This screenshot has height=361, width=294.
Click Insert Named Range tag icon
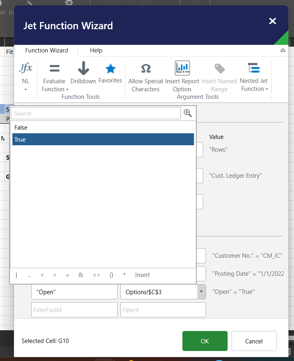220,68
